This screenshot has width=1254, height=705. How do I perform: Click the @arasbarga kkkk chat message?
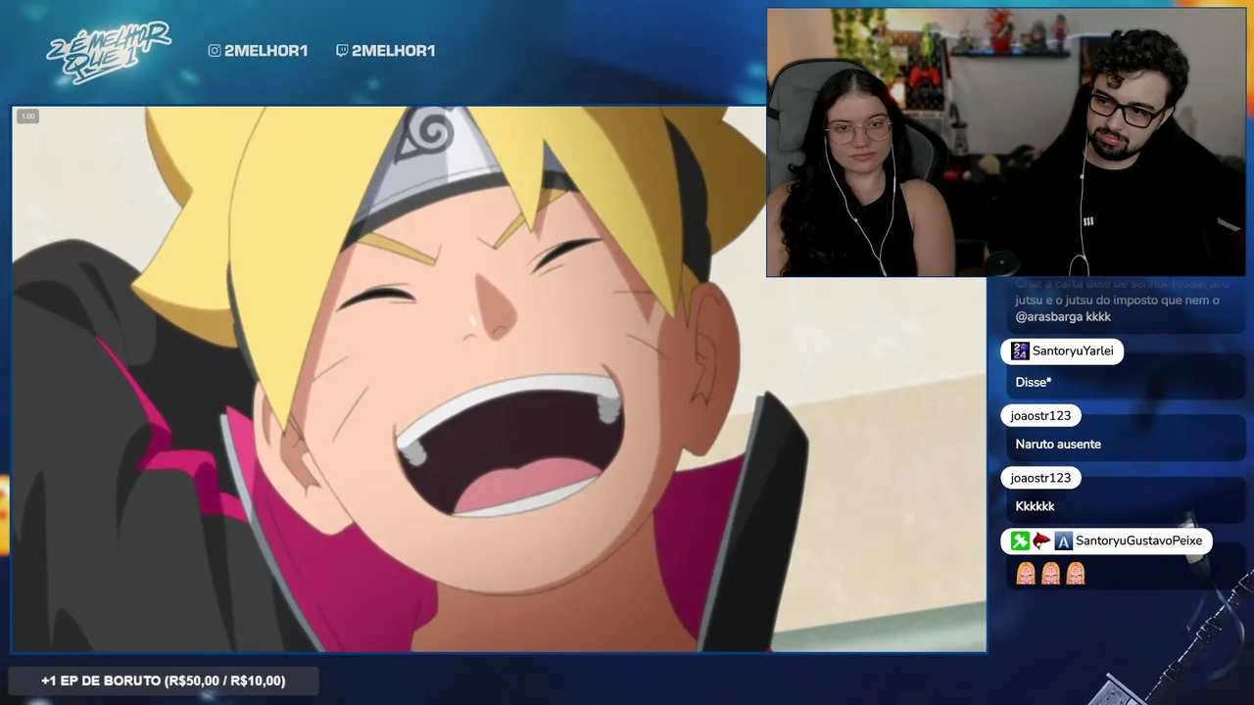(x=1063, y=317)
